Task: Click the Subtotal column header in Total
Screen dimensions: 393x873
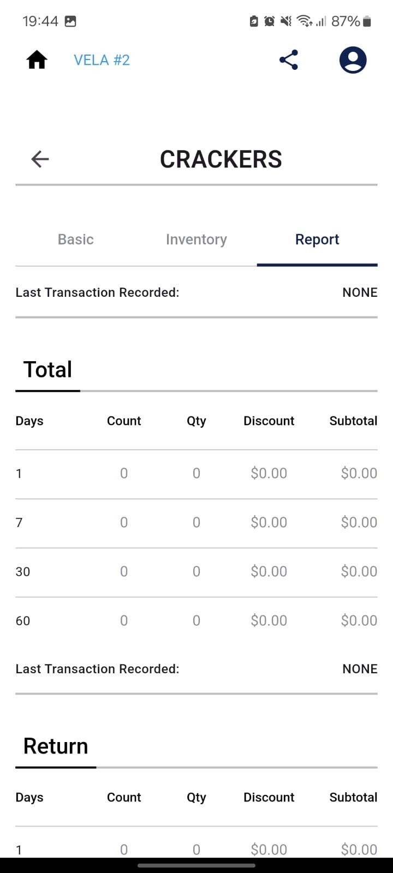Action: (x=353, y=421)
